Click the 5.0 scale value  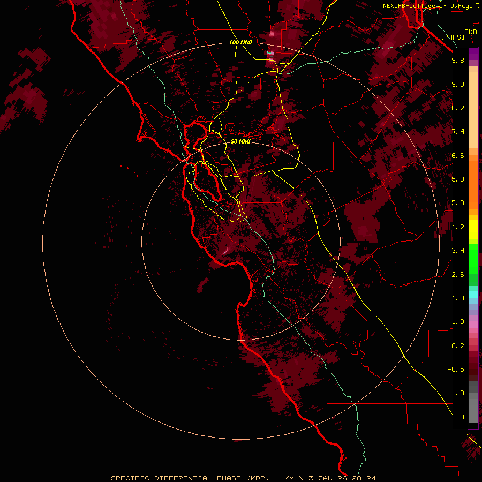tap(458, 203)
